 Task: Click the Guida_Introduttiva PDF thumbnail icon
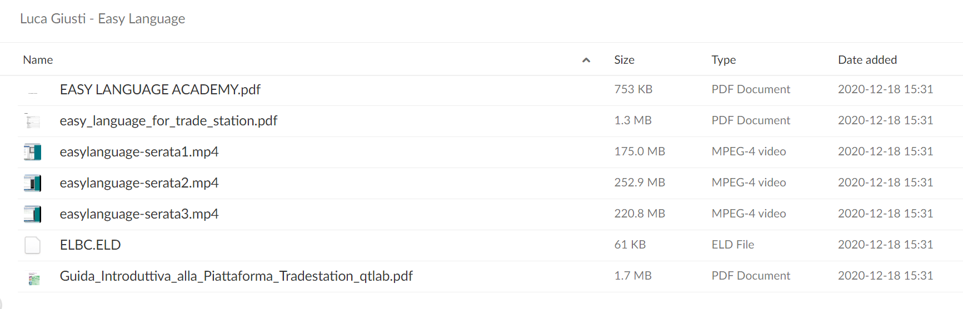click(34, 277)
